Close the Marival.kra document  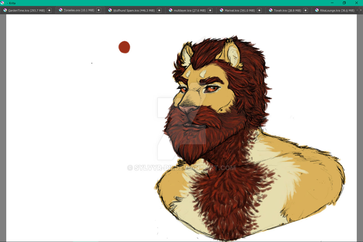pos(259,10)
